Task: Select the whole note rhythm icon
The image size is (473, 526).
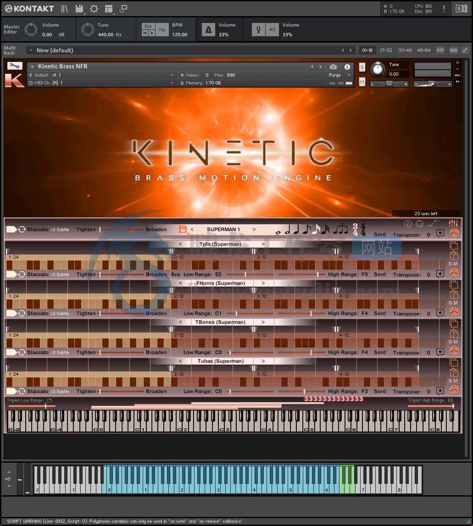Action: (x=278, y=232)
